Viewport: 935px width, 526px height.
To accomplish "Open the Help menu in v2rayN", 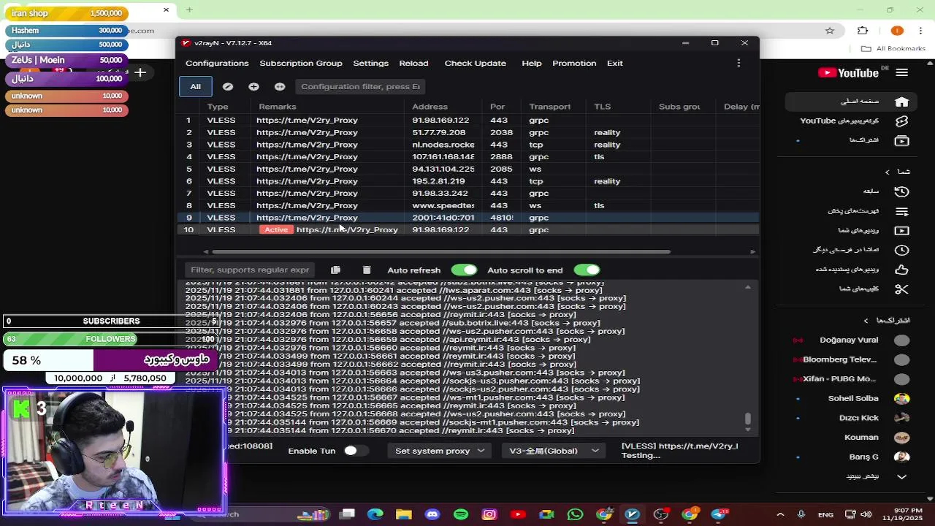I will (x=531, y=63).
